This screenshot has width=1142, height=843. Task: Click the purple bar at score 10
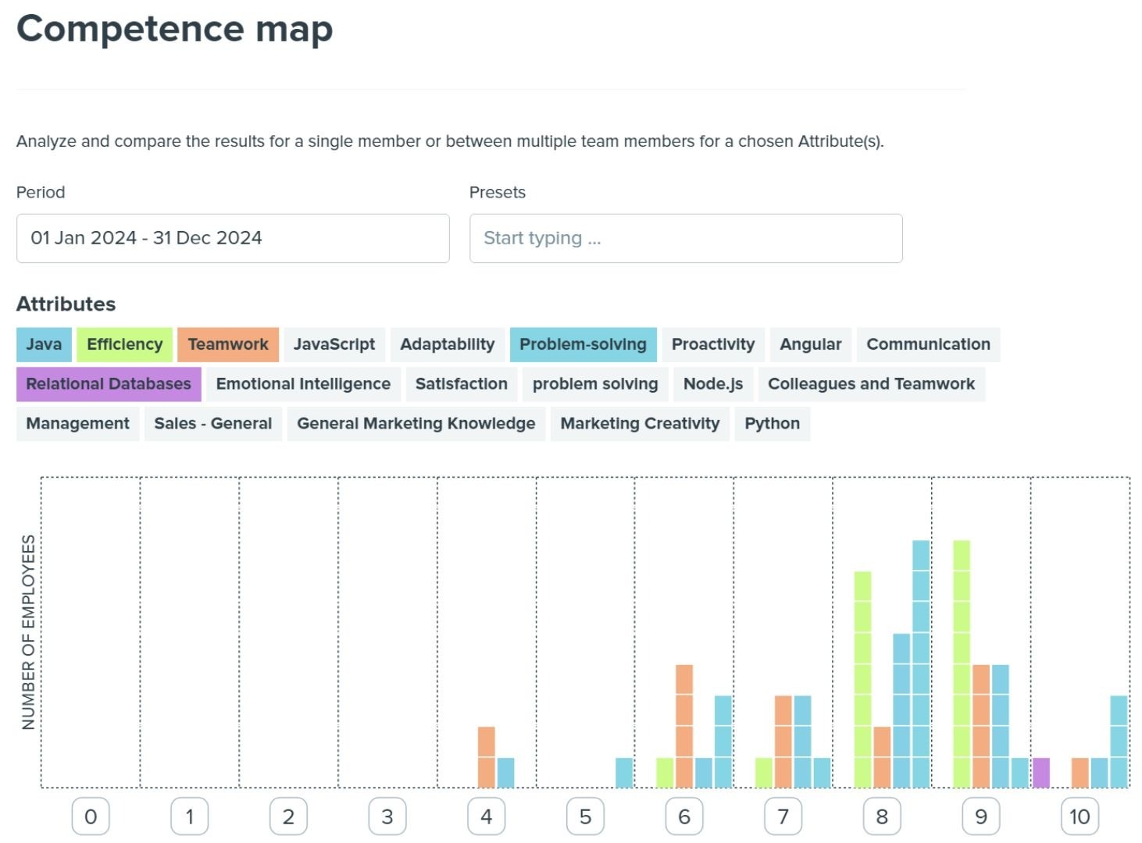coord(1041,771)
